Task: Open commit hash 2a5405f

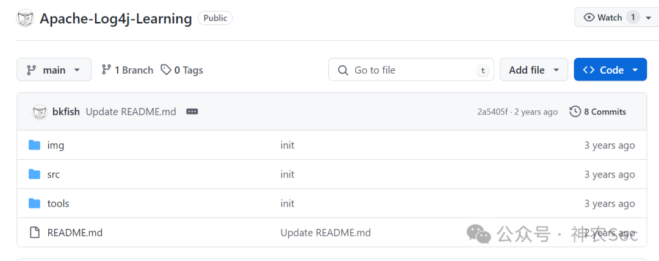Action: pos(492,112)
